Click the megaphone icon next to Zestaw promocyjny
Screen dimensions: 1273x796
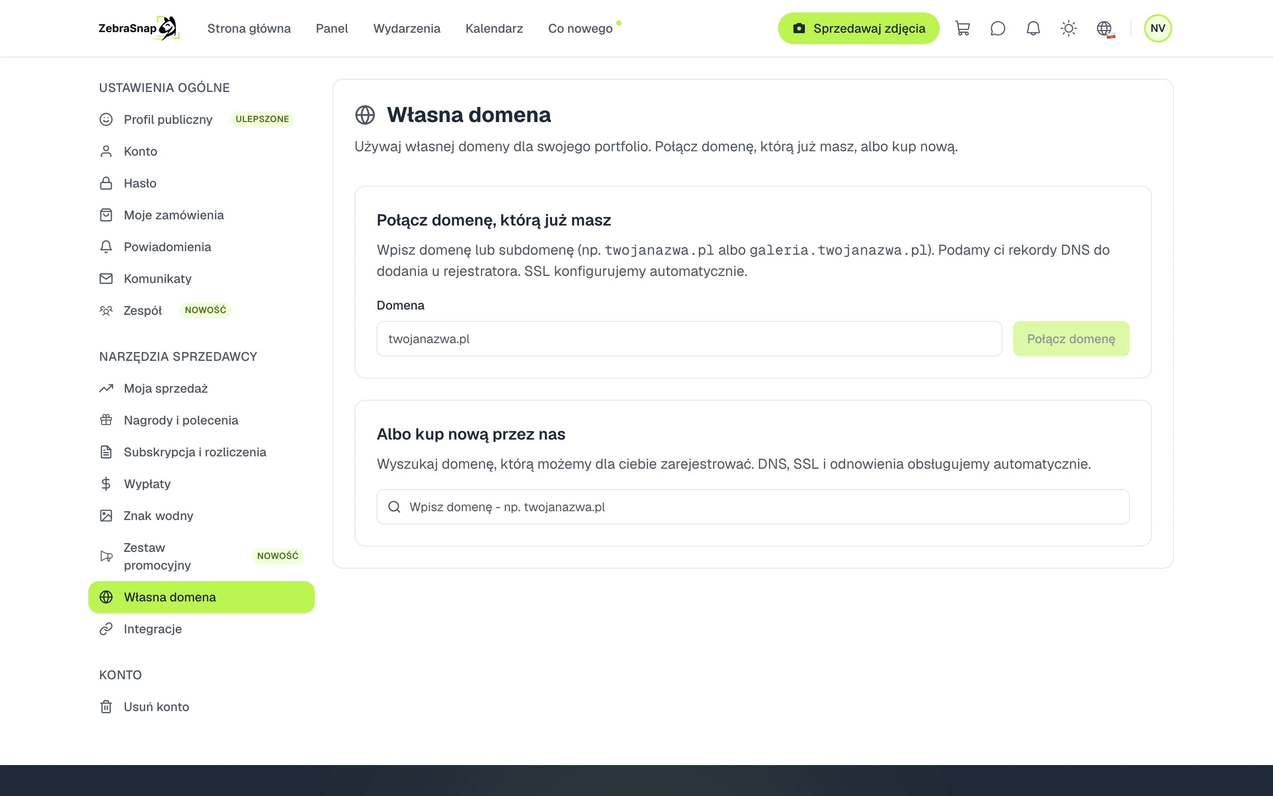(106, 556)
